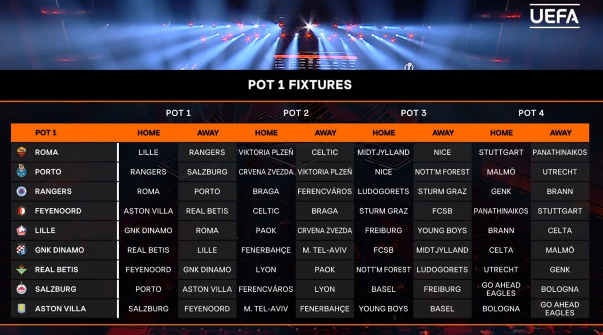Click the Roma club crest icon
Screen dimensions: 603x335
coord(22,152)
